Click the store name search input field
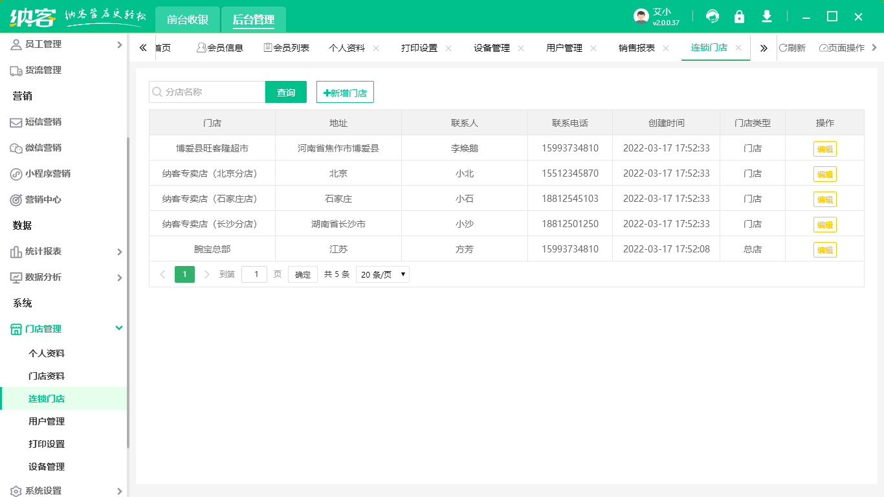Screen dimensions: 884x497 point(207,92)
